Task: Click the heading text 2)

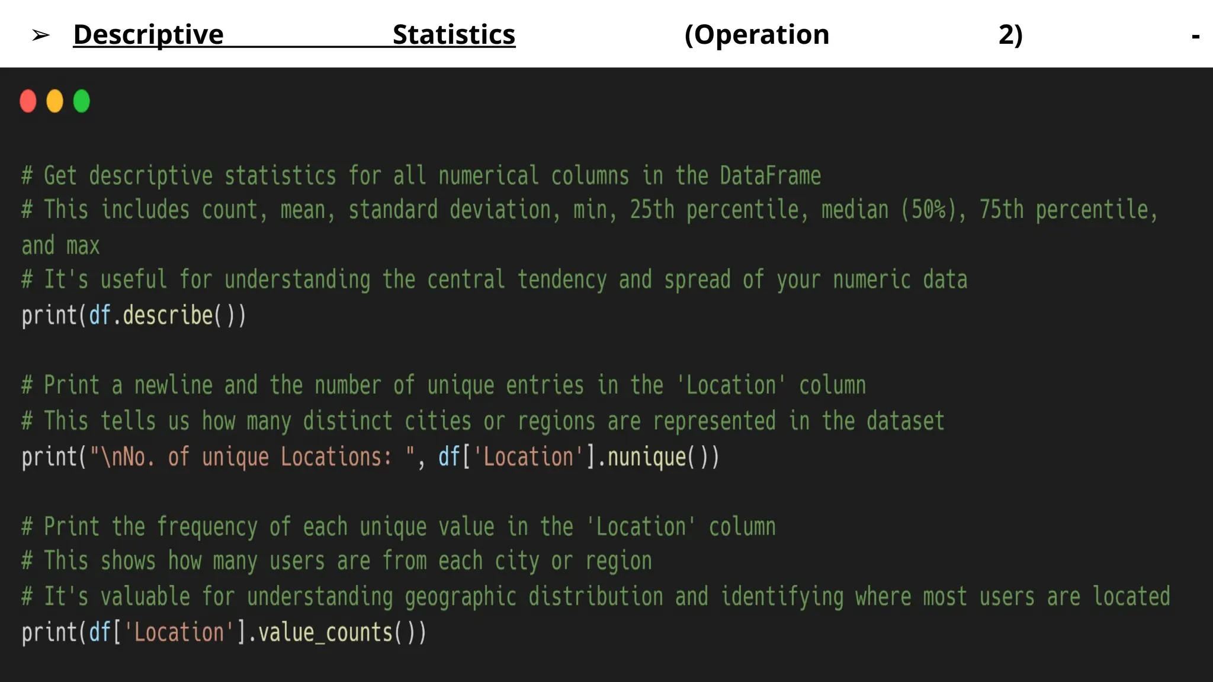Action: (x=1010, y=34)
